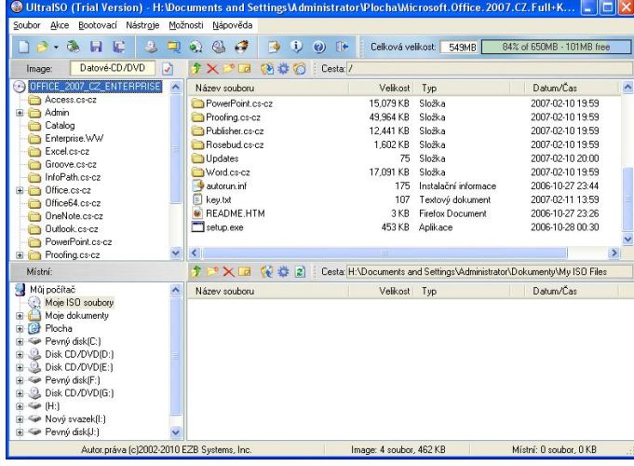Expand the Proofing.cs-cz tree node
Viewport: 634px width, 466px height.
pyautogui.click(x=20, y=255)
